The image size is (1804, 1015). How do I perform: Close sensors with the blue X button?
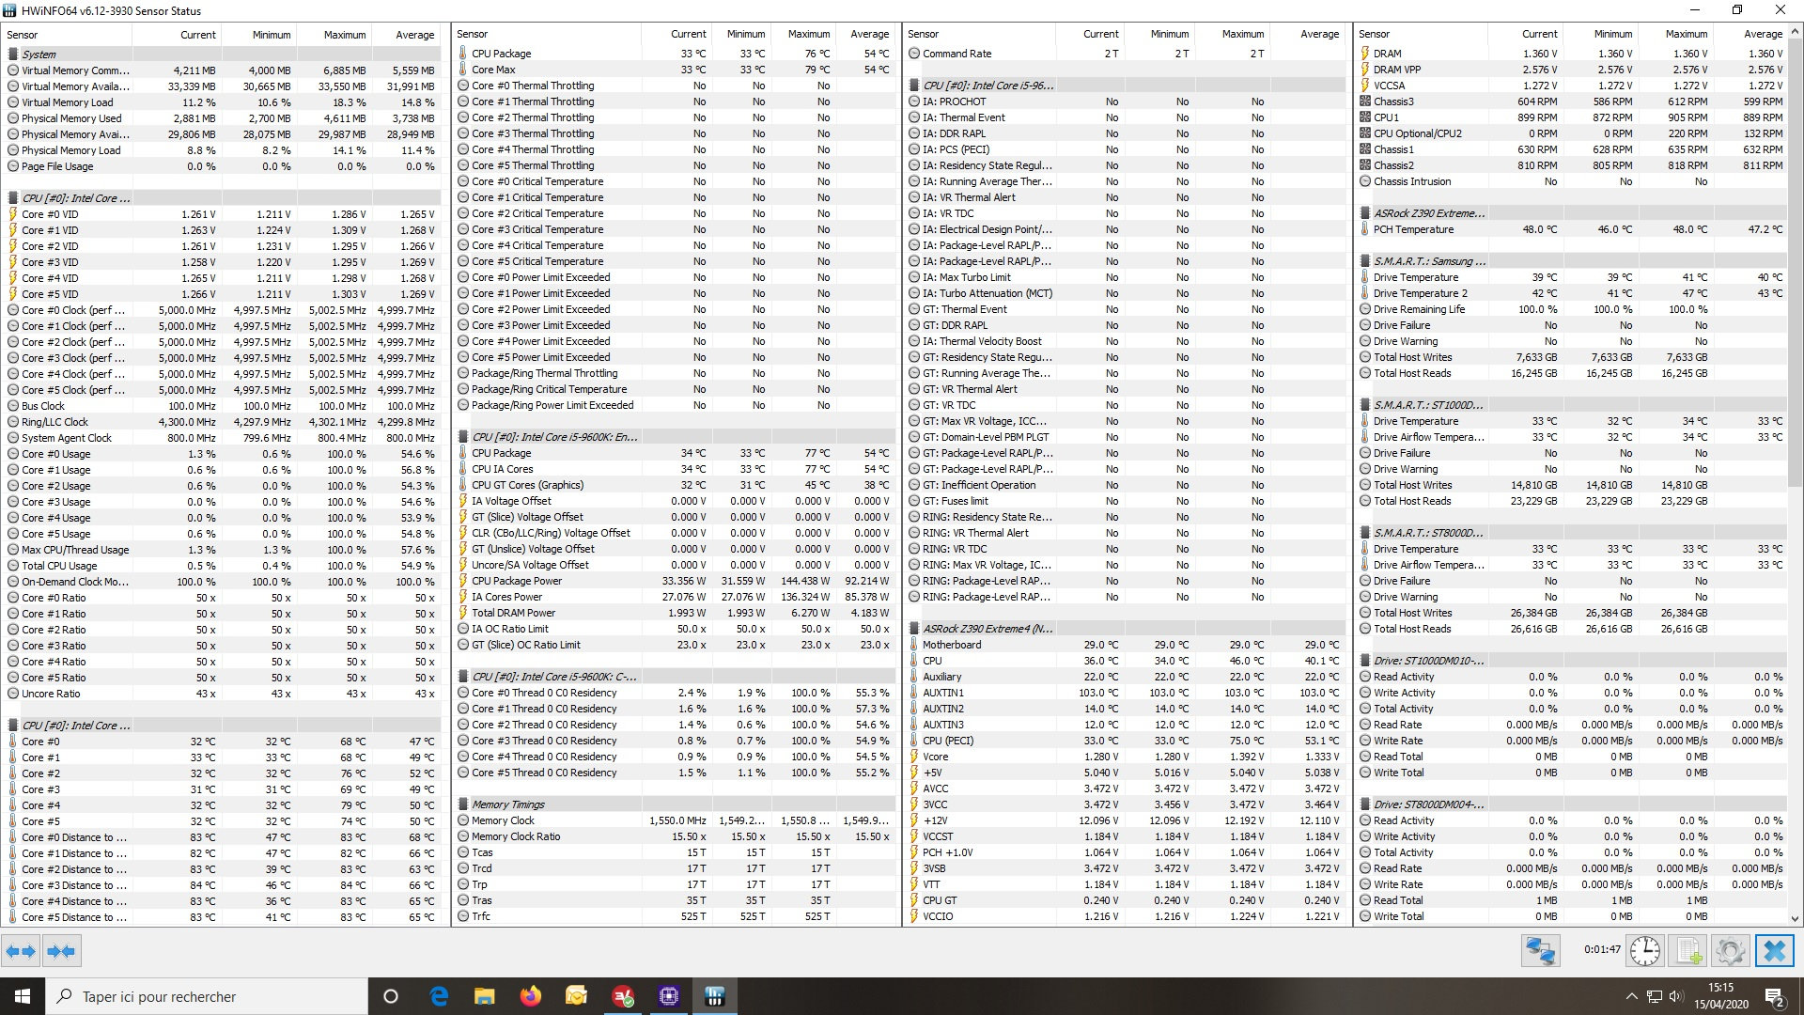(1774, 951)
